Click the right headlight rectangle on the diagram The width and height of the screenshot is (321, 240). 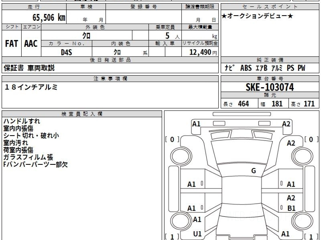265,123
